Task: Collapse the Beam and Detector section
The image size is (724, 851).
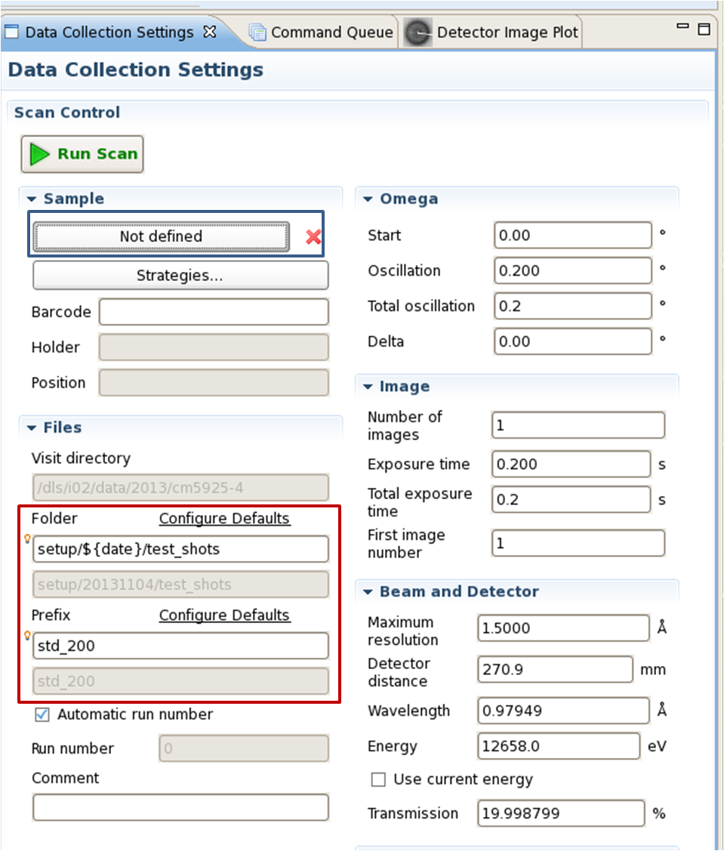Action: [x=368, y=592]
